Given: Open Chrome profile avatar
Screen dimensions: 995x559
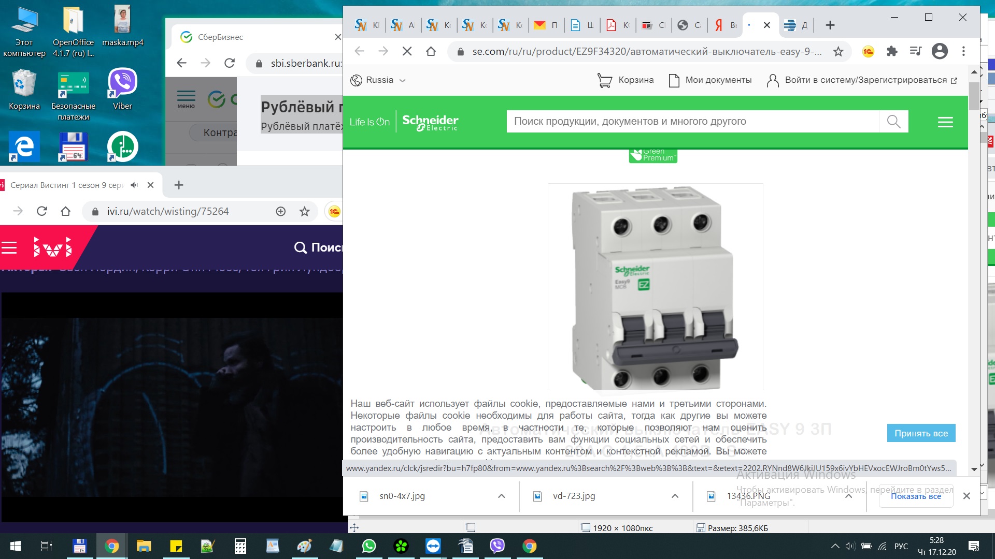Looking at the screenshot, I should click(940, 51).
